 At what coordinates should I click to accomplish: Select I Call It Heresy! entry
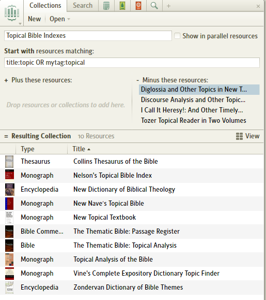point(192,110)
